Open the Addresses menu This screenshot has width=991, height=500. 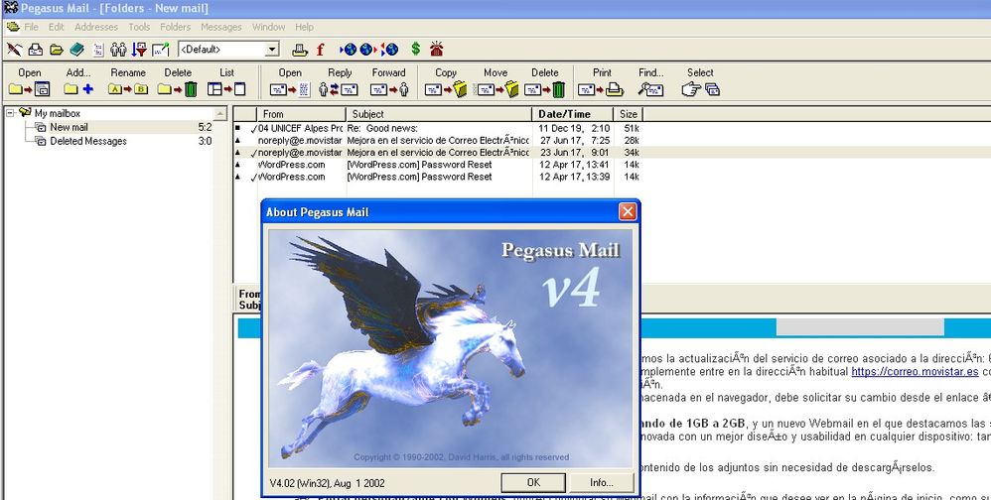click(96, 27)
